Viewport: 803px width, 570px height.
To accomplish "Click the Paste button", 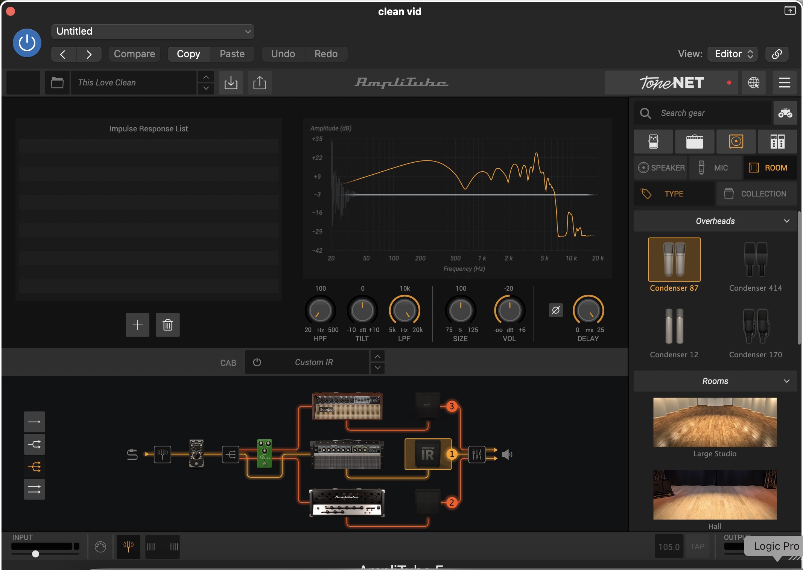I will [232, 54].
